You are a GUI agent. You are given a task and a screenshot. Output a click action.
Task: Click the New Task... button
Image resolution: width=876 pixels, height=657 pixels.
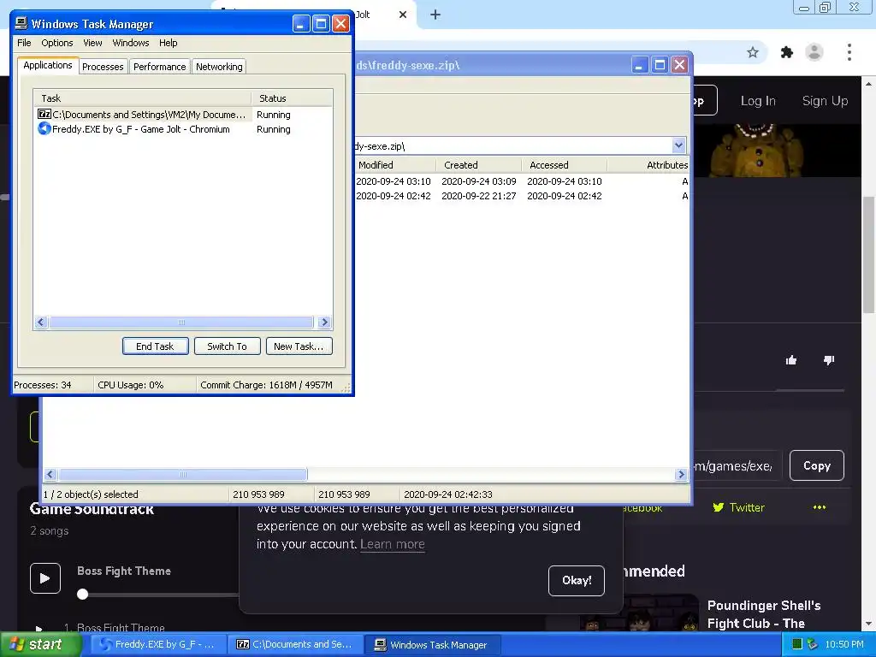pyautogui.click(x=299, y=346)
